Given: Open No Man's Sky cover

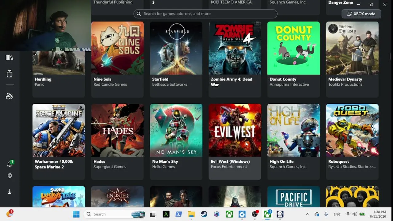Looking at the screenshot, I should click(x=176, y=130).
